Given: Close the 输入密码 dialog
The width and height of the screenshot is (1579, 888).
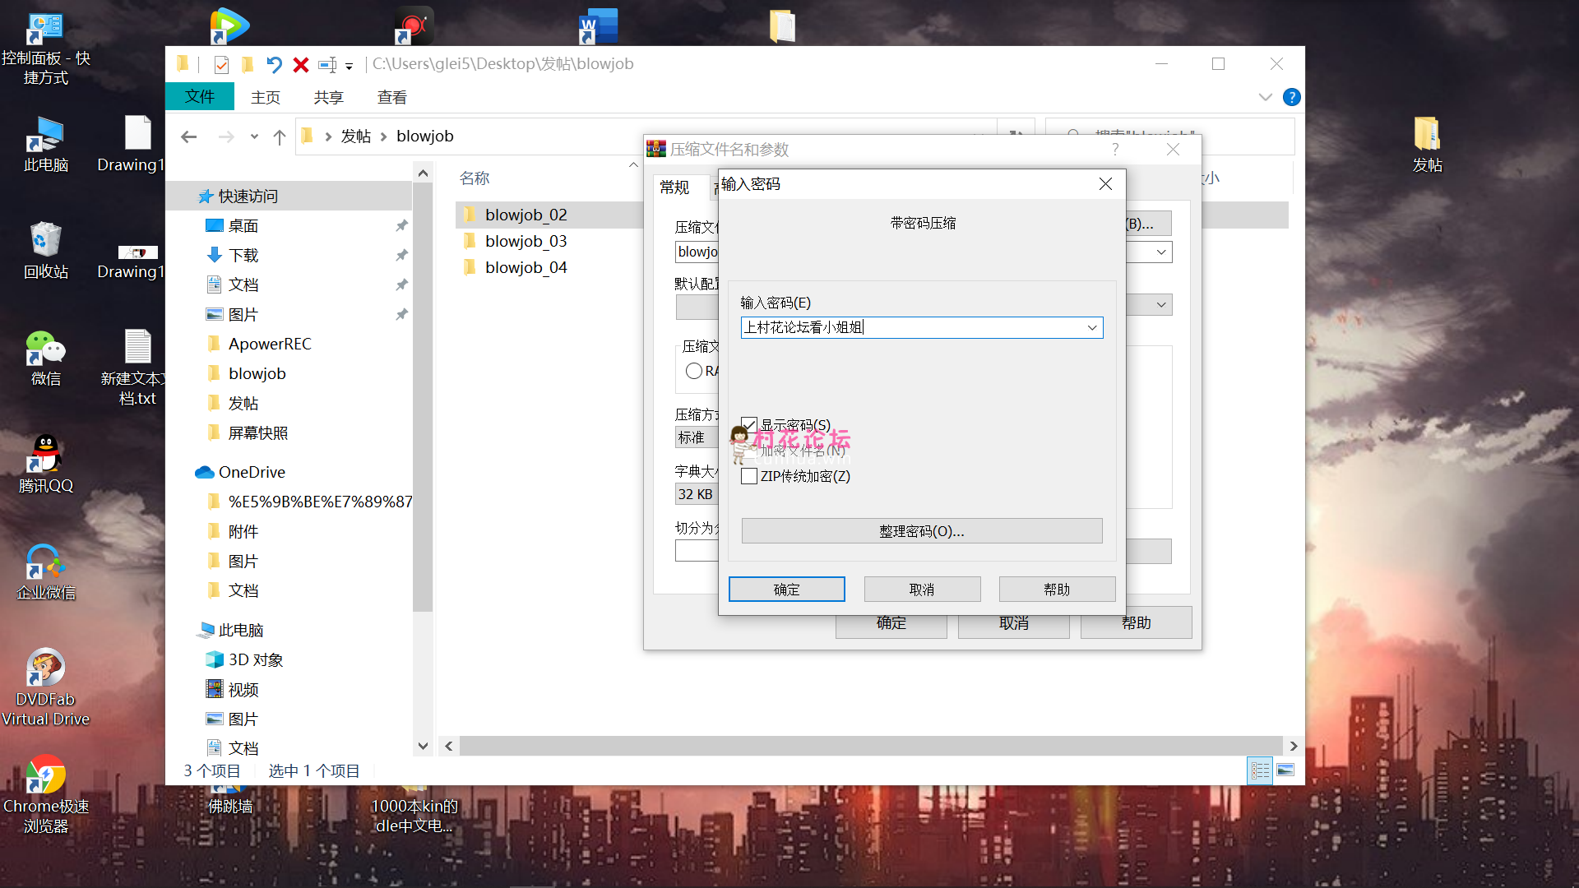Looking at the screenshot, I should (x=1105, y=184).
